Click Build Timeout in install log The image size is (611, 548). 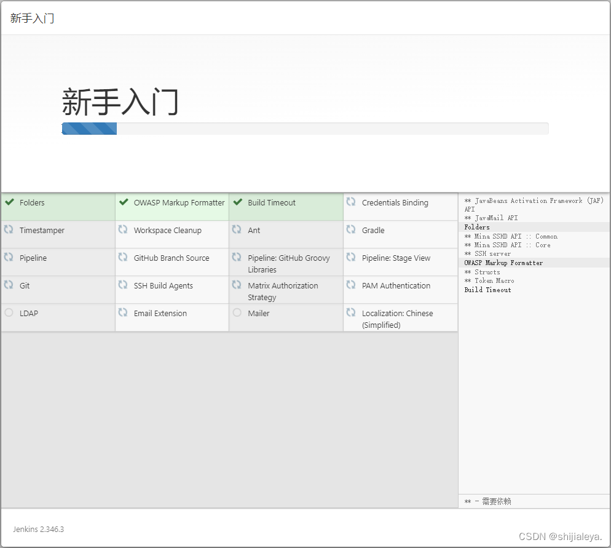tap(488, 290)
